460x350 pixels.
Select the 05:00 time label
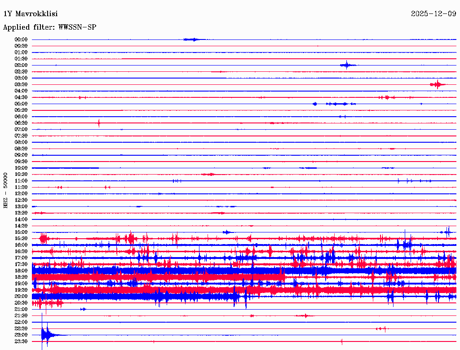point(21,104)
